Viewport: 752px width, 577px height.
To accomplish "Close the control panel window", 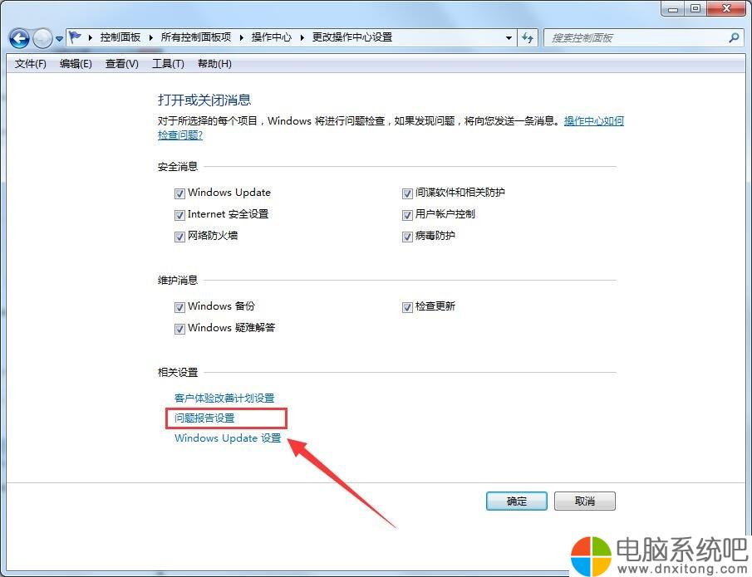I will (726, 8).
